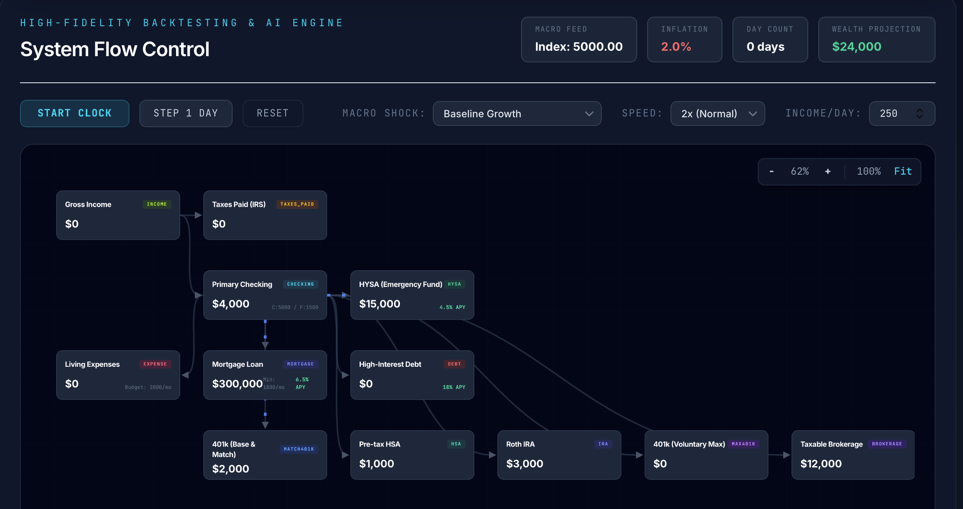Click the INCOME tag badge
The image size is (963, 509).
[x=157, y=204]
